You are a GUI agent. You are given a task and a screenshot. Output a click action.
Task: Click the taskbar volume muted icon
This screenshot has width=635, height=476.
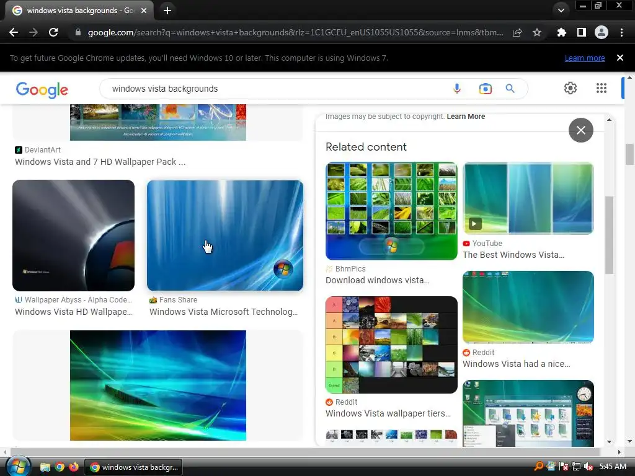[x=588, y=467]
